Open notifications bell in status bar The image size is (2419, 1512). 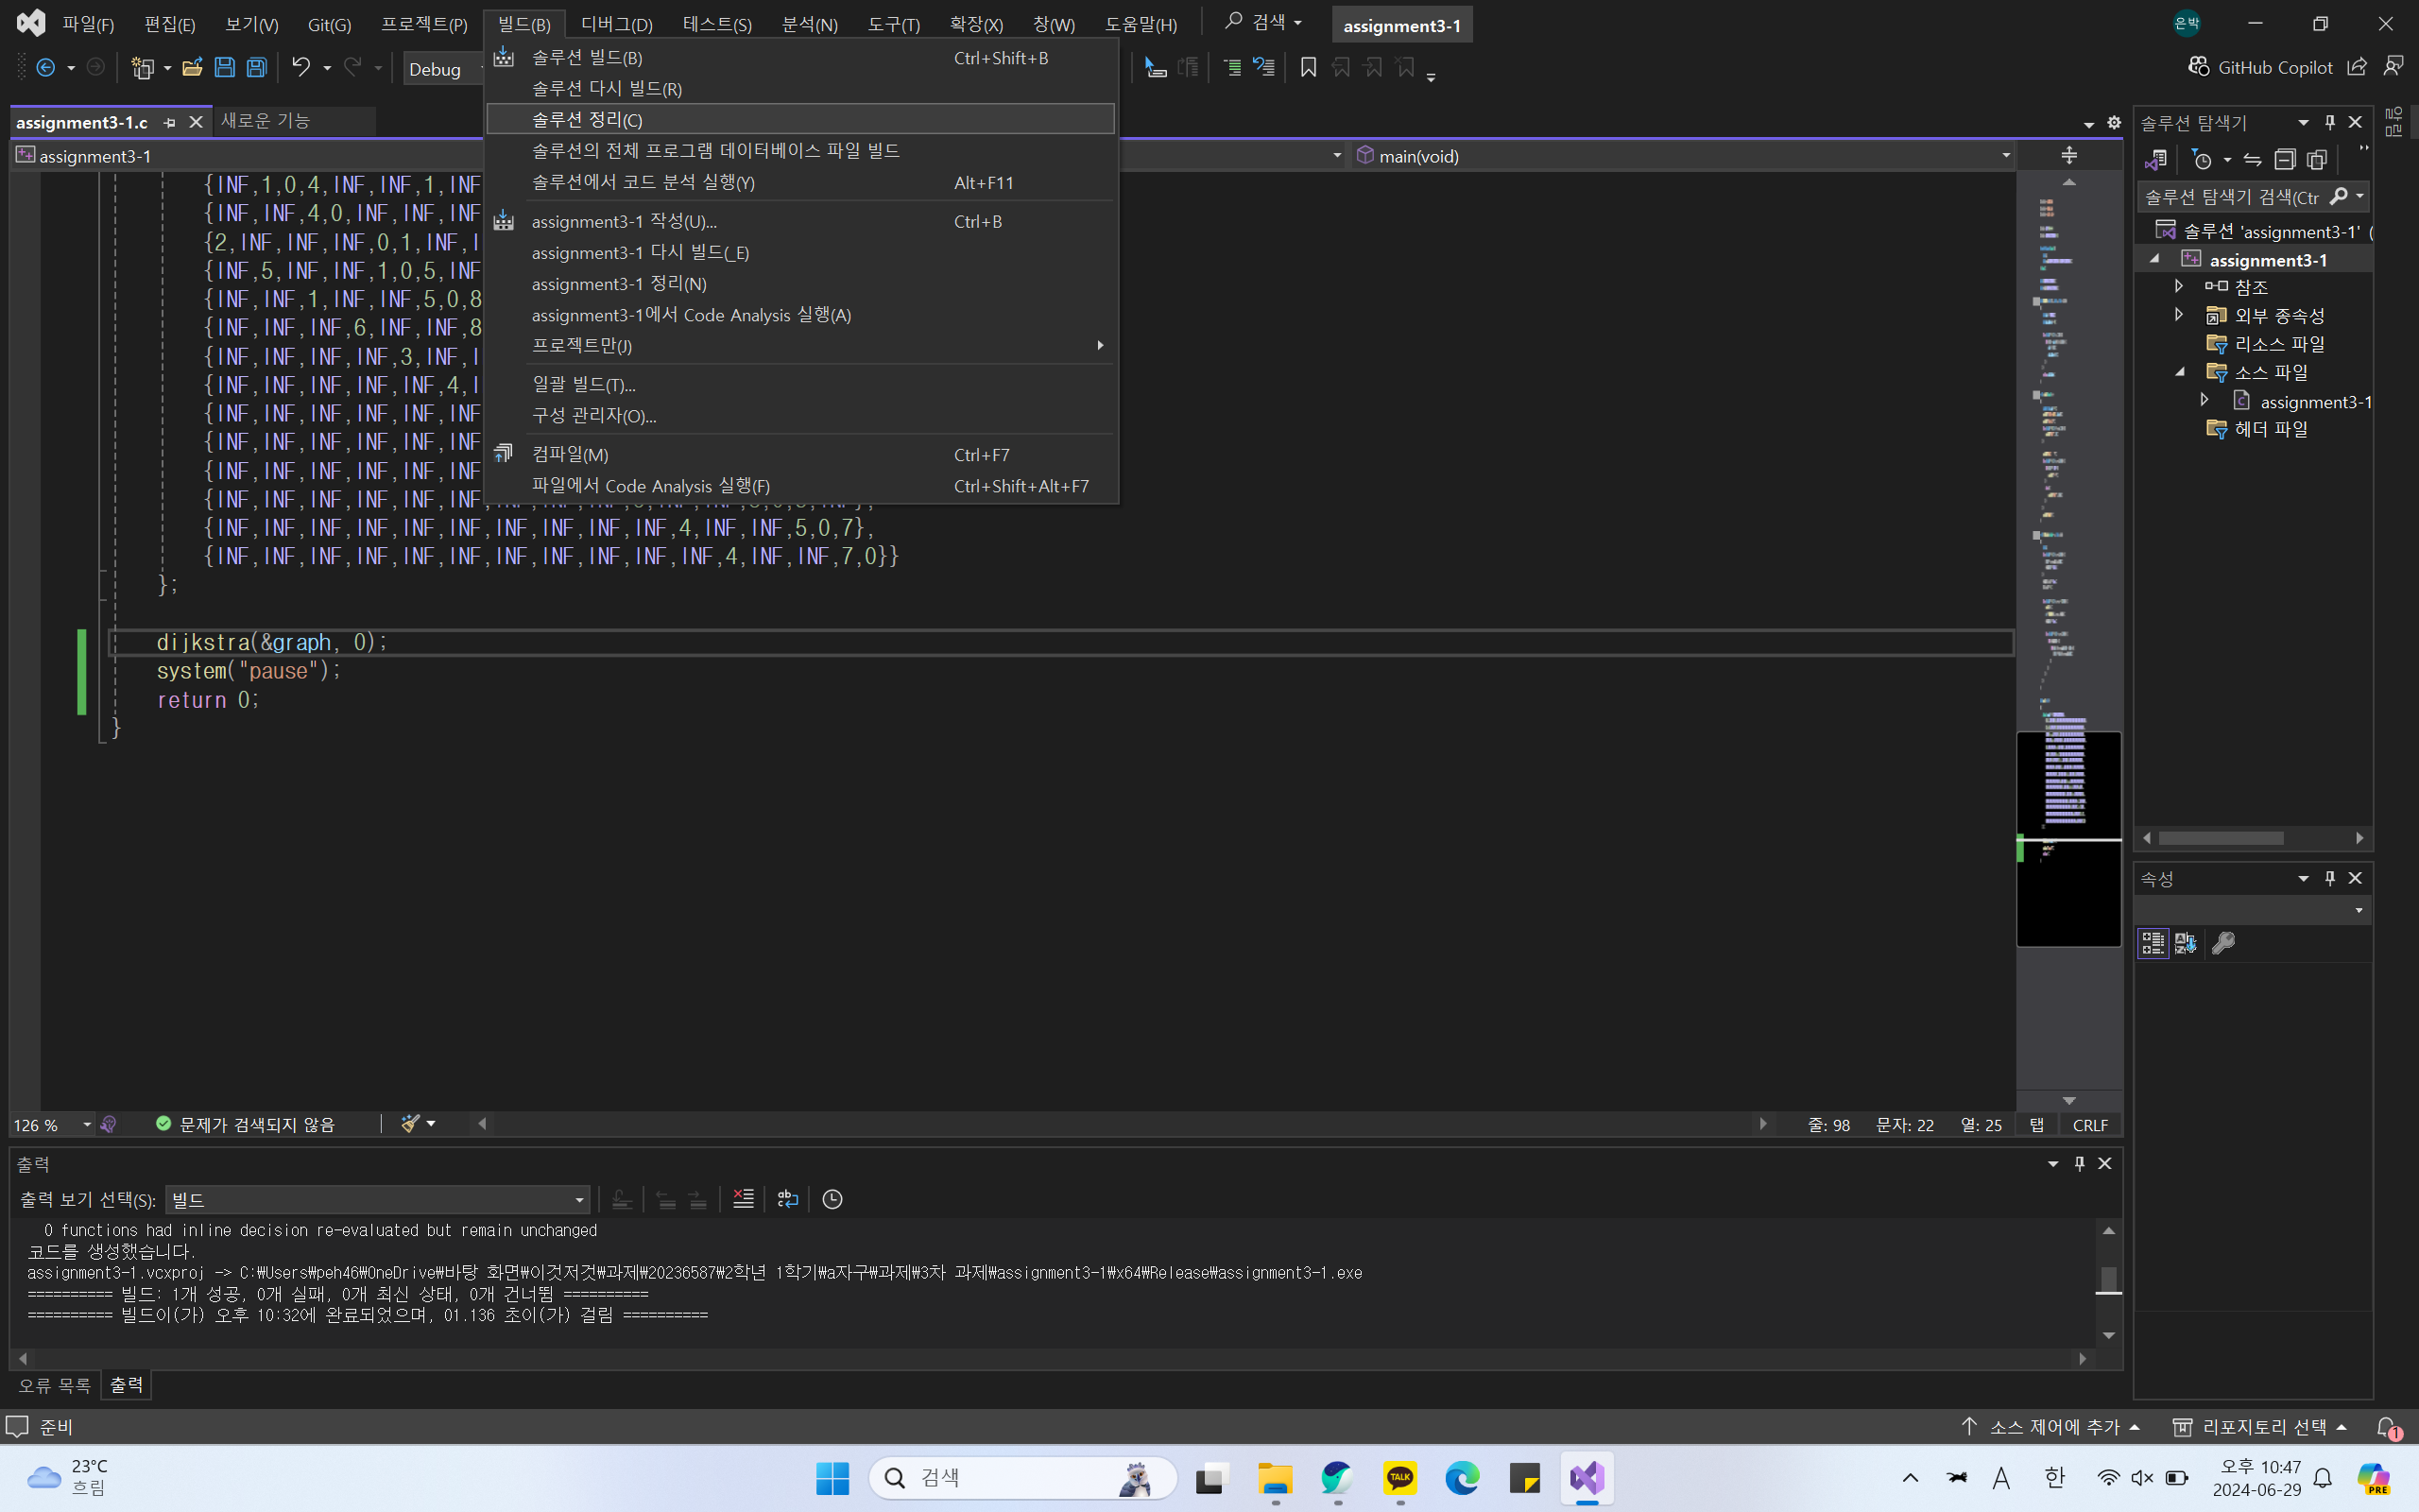(x=2387, y=1427)
